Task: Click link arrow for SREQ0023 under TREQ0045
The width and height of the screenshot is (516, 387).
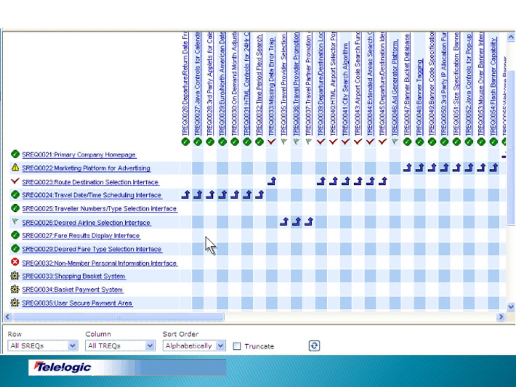Action: click(382, 181)
